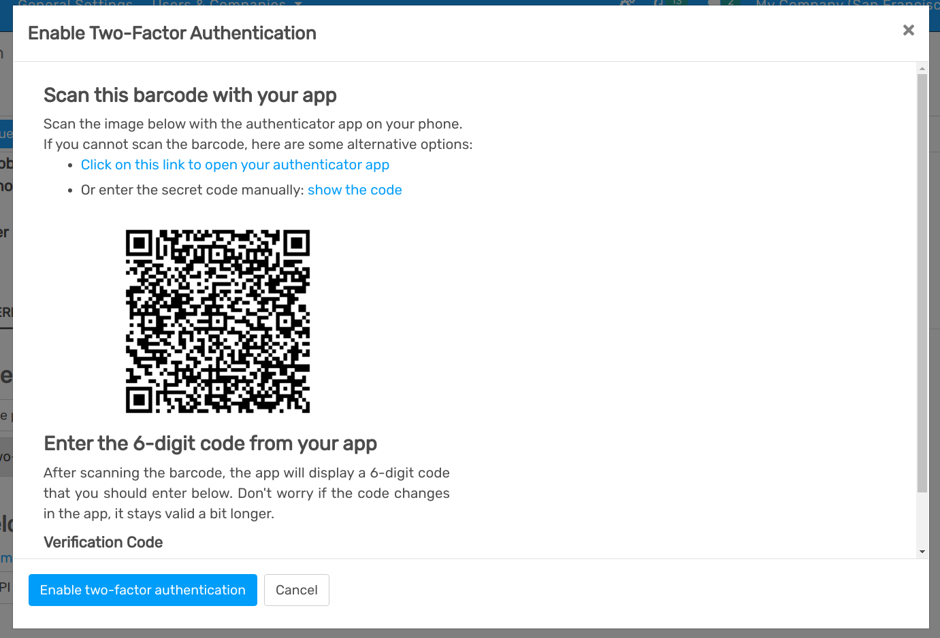Cancel the two-factor setup
The width and height of the screenshot is (940, 638).
click(296, 590)
